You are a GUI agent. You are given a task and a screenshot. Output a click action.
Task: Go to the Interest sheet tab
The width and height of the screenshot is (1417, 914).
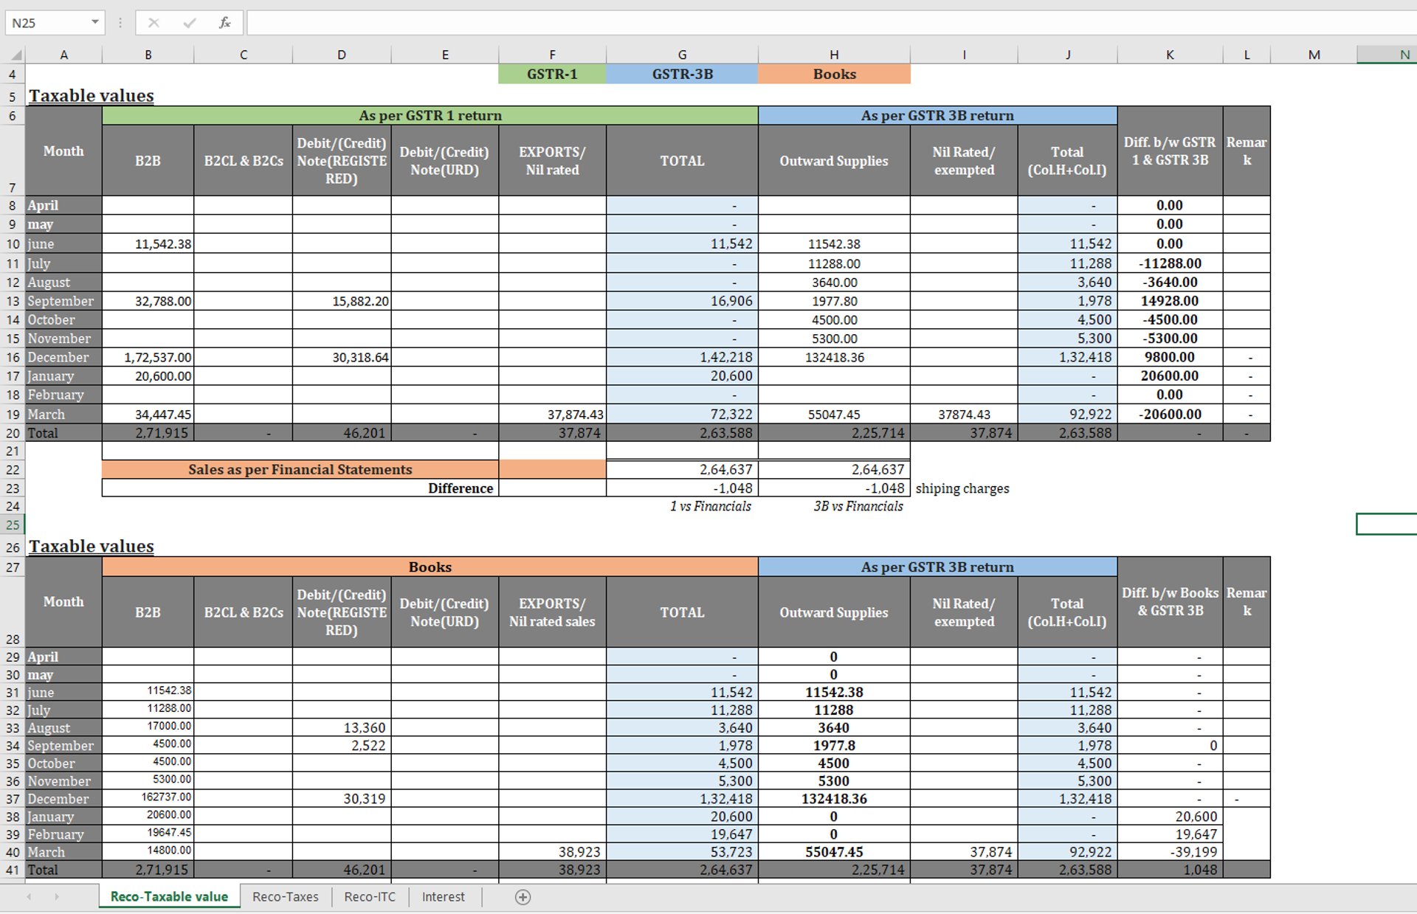tap(443, 897)
